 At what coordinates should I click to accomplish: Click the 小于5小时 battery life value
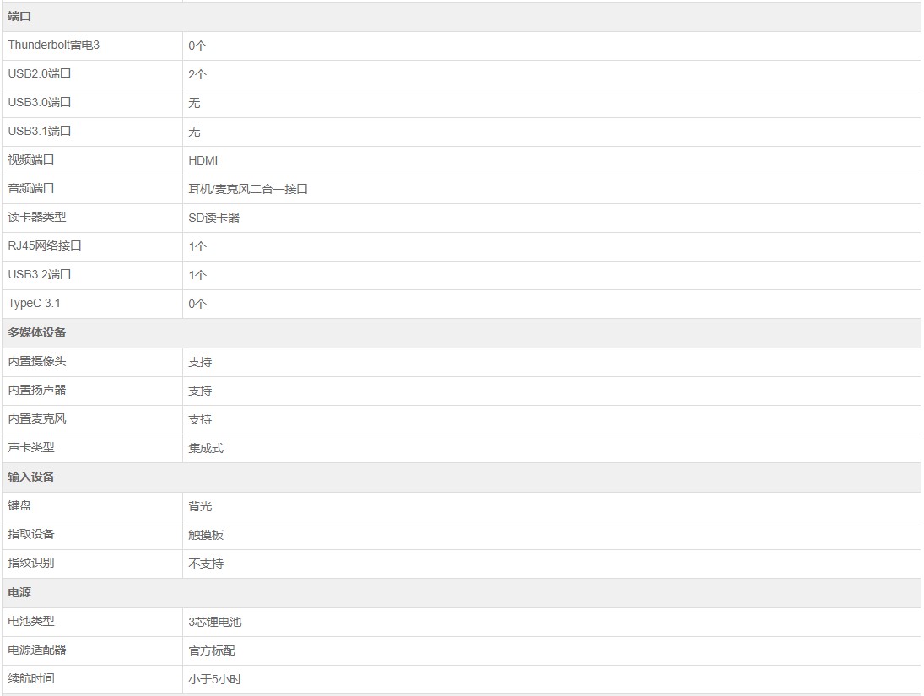[x=215, y=679]
